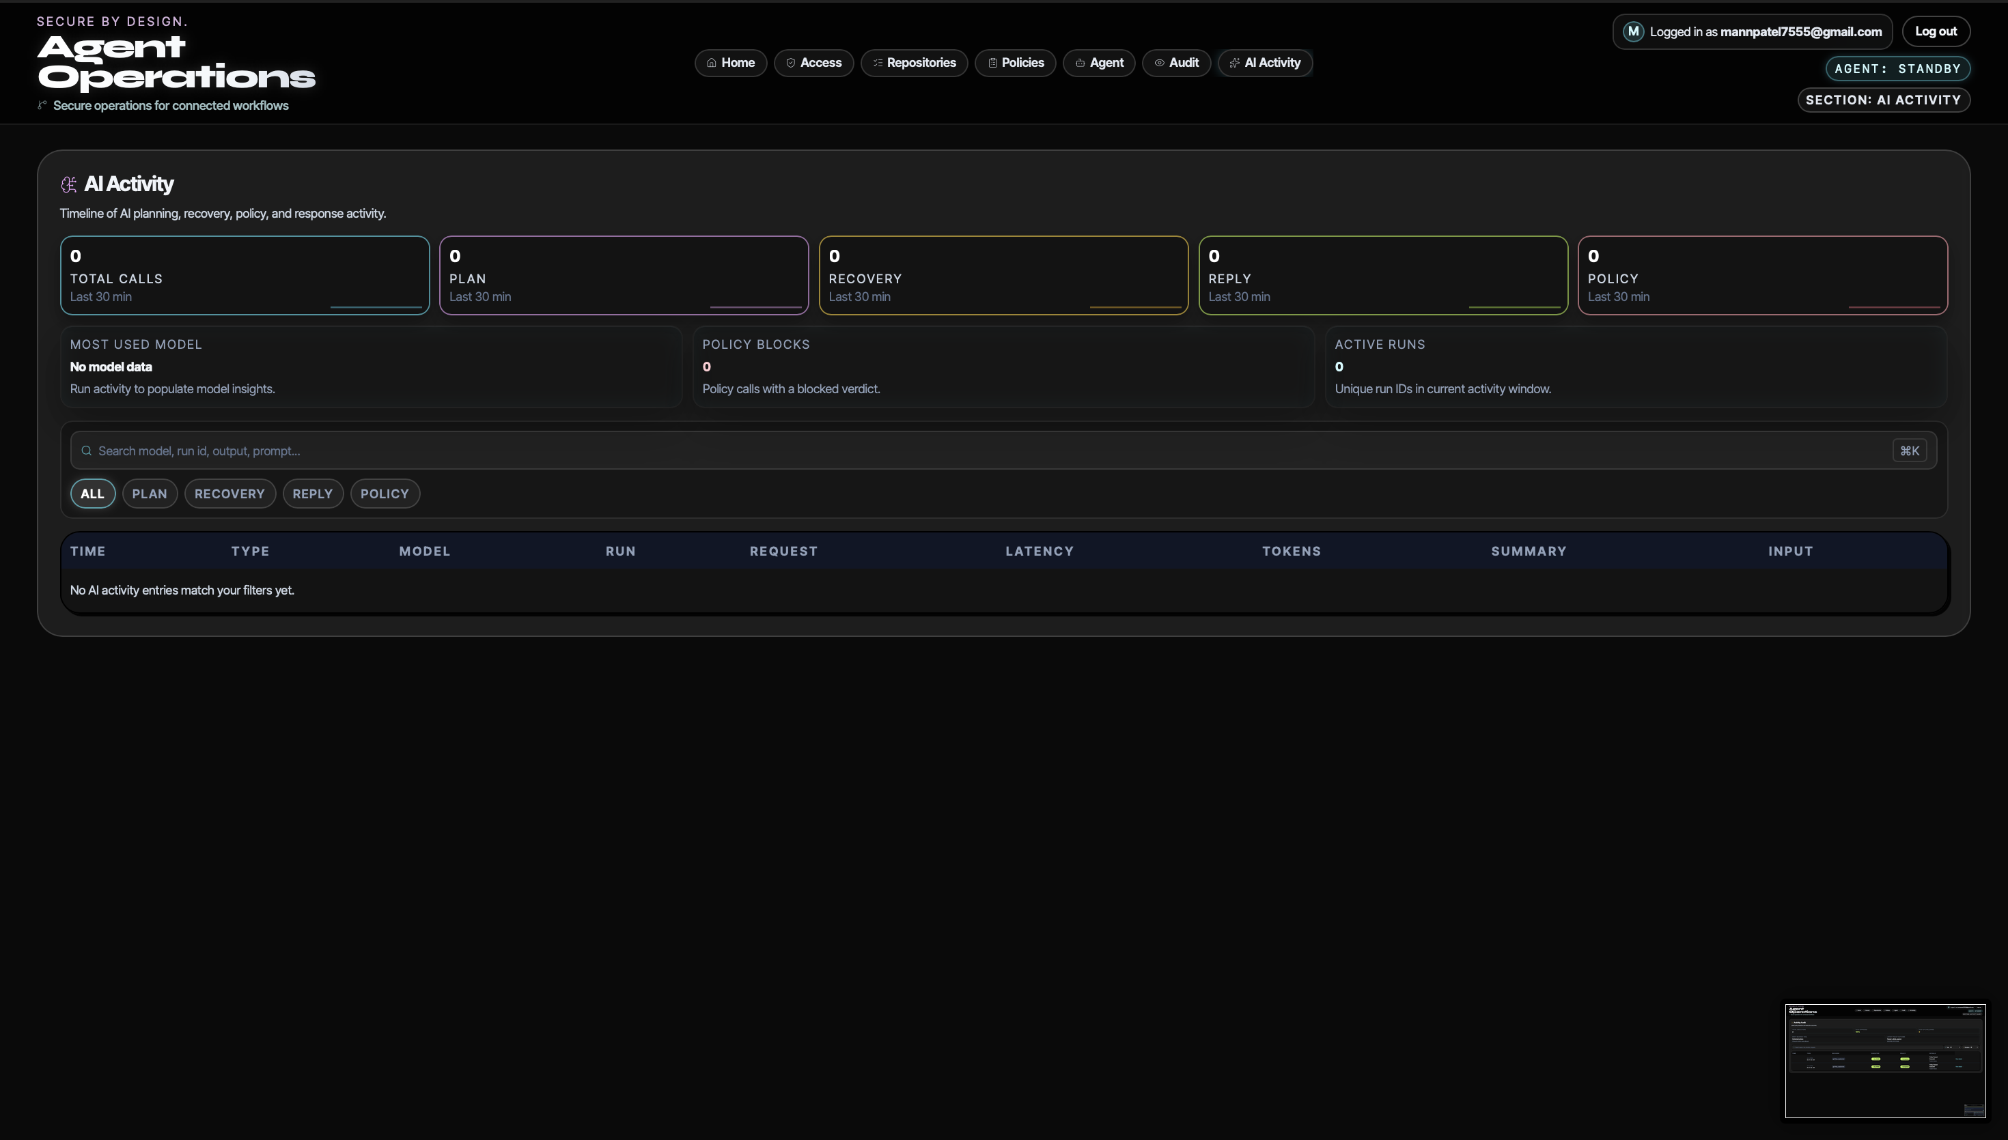Click the Agent robot icon
Screen dimensions: 2008x1140
(x=1080, y=63)
